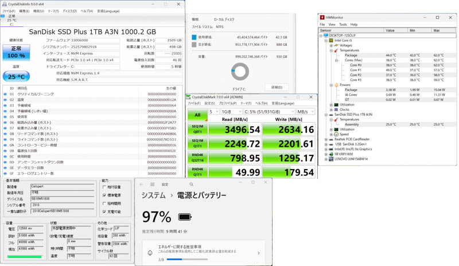Click the Value column header in HWMonitor
459x266 pixels.
[395, 30]
